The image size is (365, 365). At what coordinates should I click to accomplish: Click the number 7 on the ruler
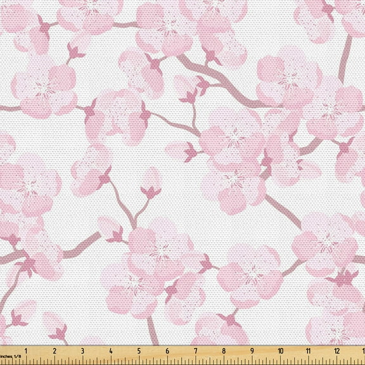tap(196, 351)
